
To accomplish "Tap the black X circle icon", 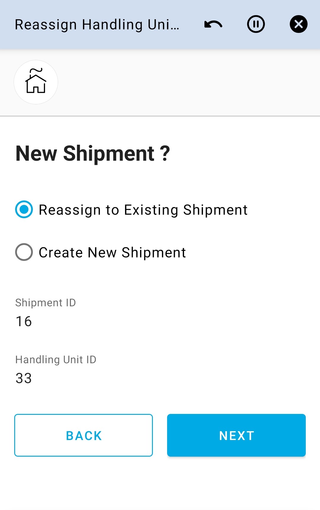I will 298,24.
